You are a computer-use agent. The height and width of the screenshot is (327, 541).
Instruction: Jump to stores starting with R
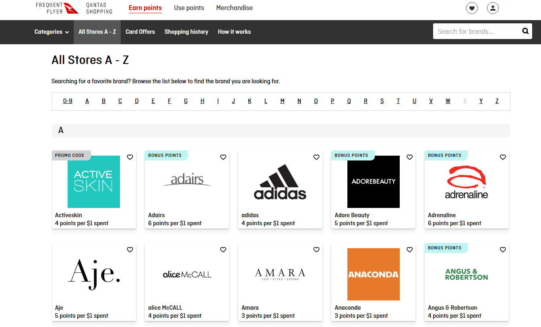tap(365, 101)
